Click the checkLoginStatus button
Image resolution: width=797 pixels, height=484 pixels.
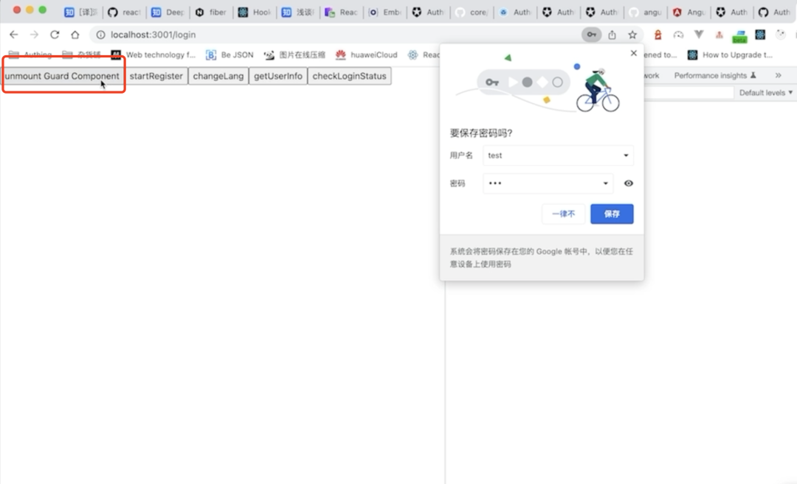coord(349,76)
